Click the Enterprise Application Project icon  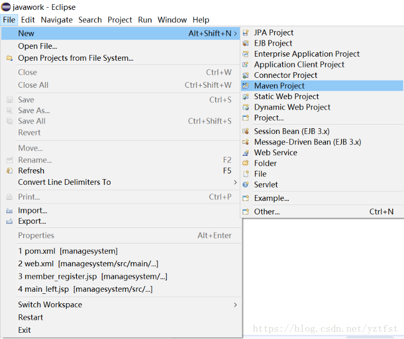pos(246,54)
